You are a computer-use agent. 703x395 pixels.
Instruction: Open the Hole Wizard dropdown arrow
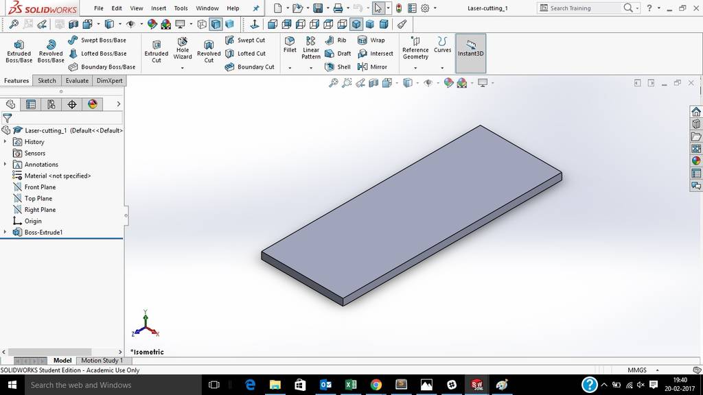(183, 68)
